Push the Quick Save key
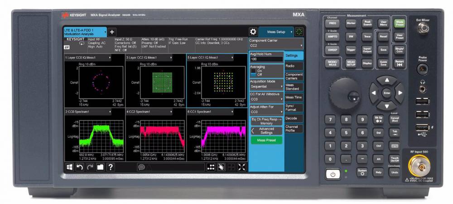Image resolution: width=453 pixels, height=204 pixels. click(x=383, y=63)
